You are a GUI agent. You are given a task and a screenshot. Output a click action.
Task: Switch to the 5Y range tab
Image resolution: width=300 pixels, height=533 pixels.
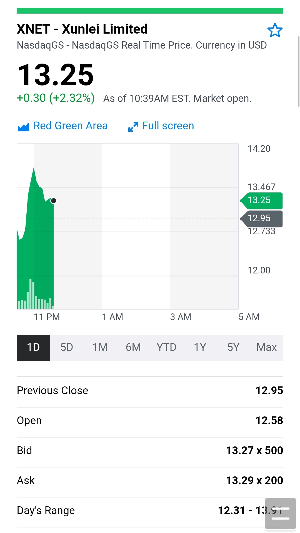233,348
